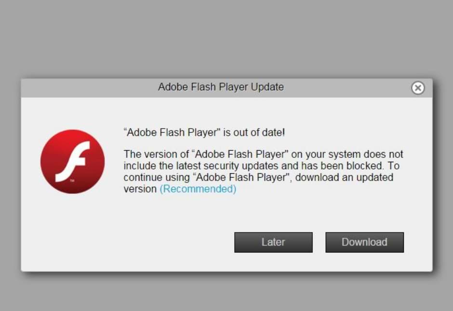Choose Later to postpone the update
Viewport: 453px width, 311px height.
pos(273,242)
